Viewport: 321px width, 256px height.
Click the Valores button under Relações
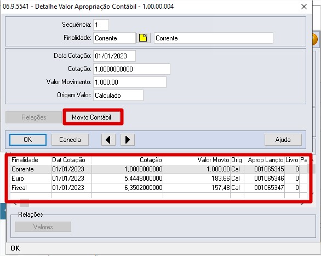43,227
